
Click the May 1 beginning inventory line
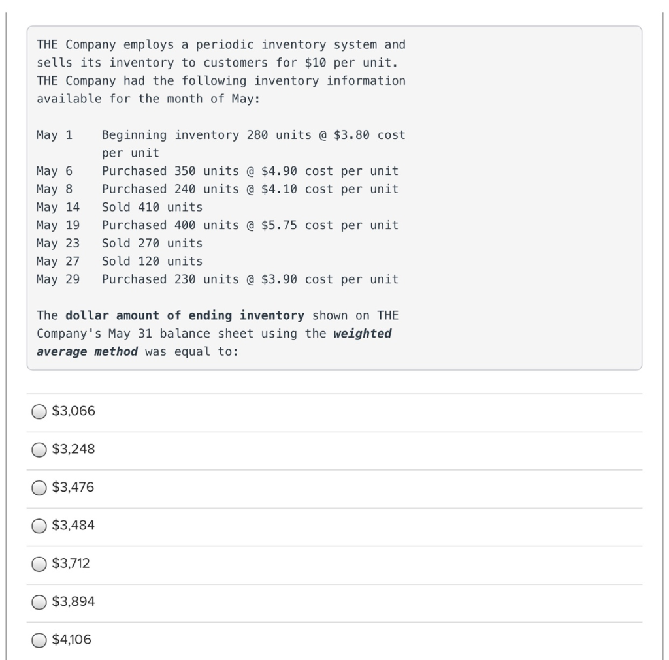220,135
